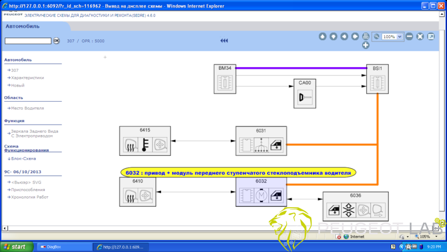Select the 6032 window lift module block

click(x=261, y=192)
